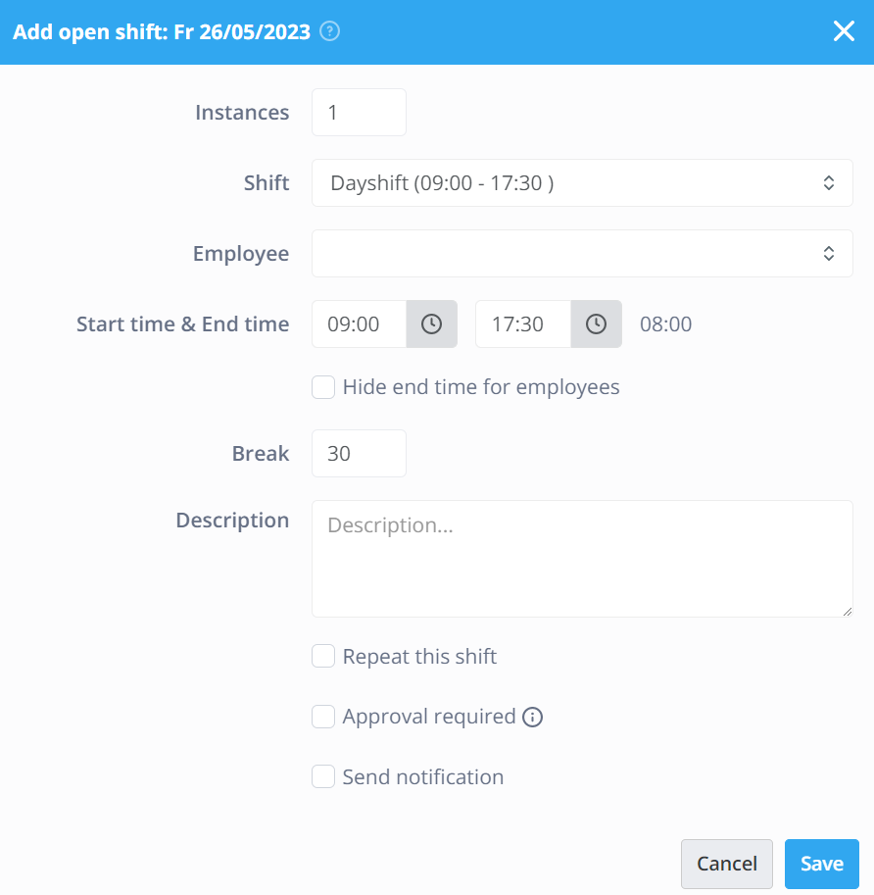Click the Break minutes field
Image resolution: width=874 pixels, height=895 pixels.
point(359,453)
